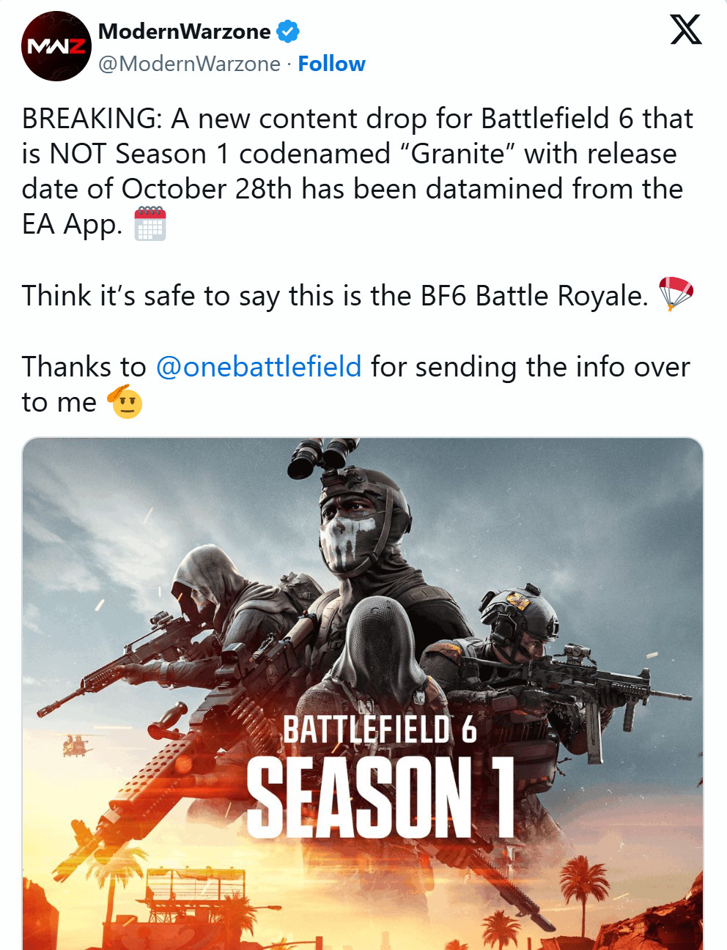
Task: Click the X logo icon
Action: click(686, 30)
